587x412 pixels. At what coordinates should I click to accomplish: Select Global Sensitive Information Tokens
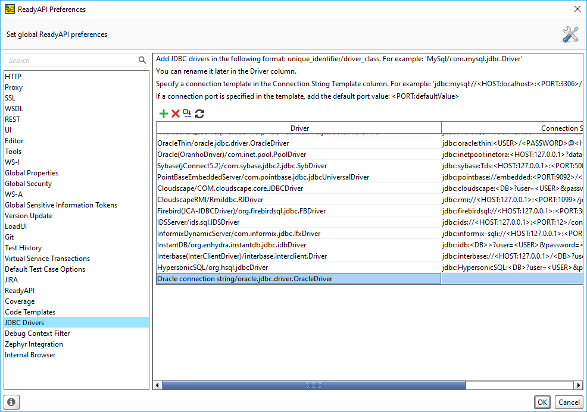[x=76, y=205]
